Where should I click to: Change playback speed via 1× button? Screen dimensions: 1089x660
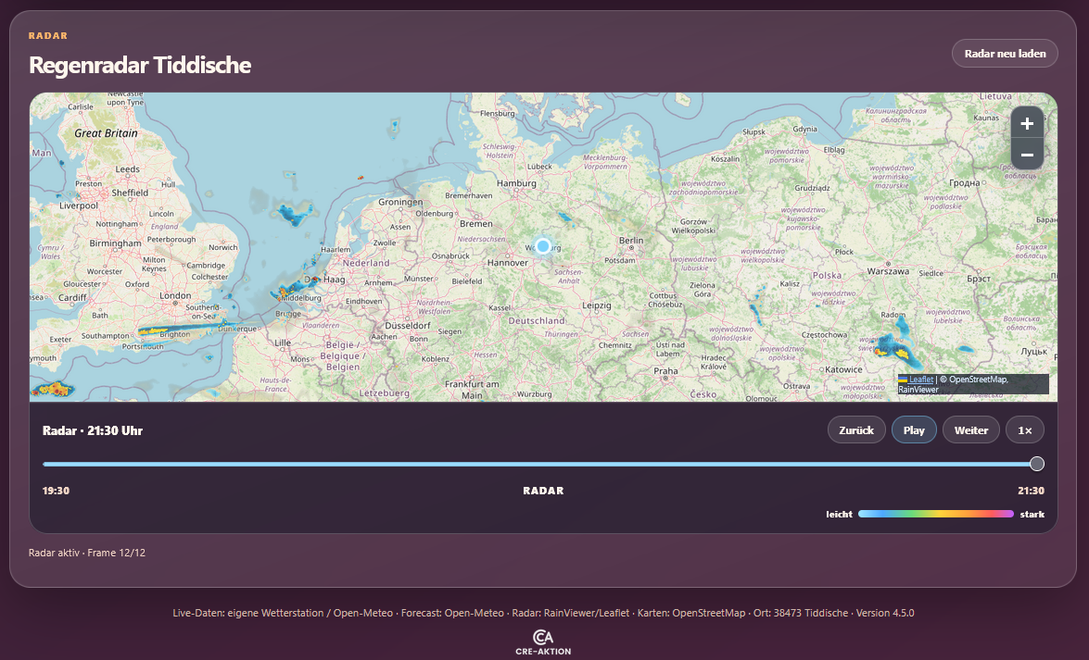point(1025,430)
